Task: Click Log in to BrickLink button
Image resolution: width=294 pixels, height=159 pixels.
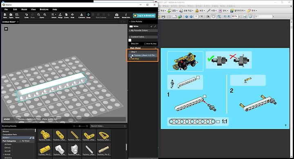Action: click(x=144, y=15)
